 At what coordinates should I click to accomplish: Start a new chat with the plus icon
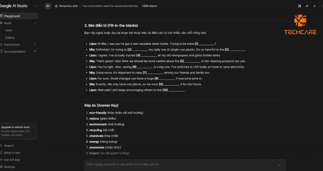(x=314, y=6)
